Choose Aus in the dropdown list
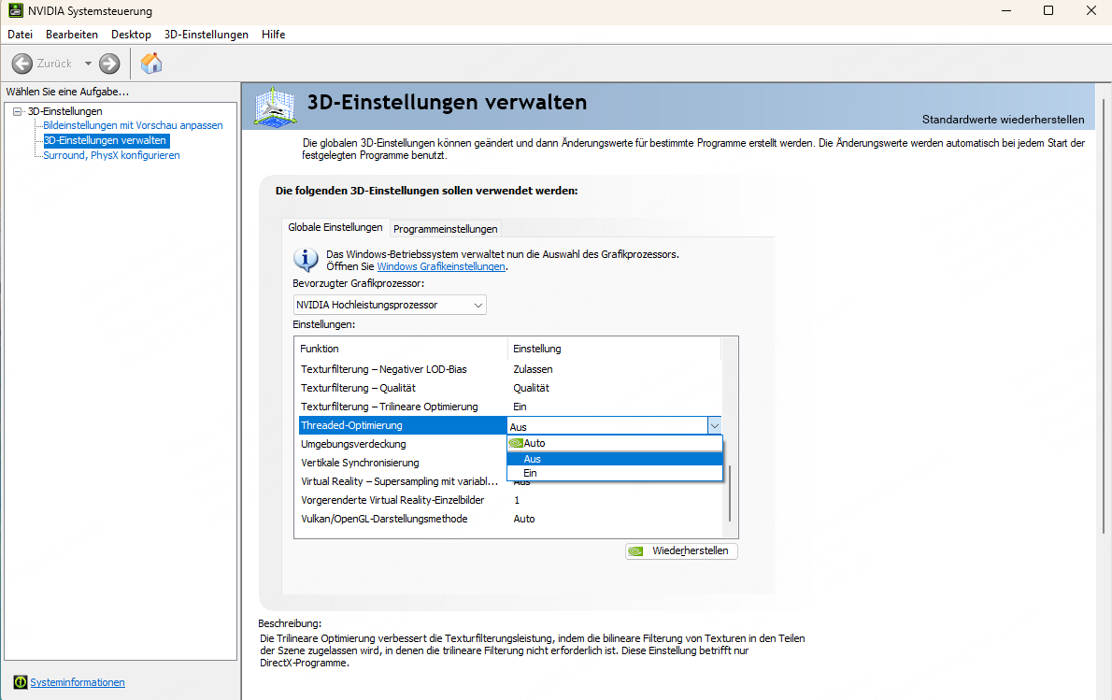This screenshot has height=700, width=1112. pos(614,459)
